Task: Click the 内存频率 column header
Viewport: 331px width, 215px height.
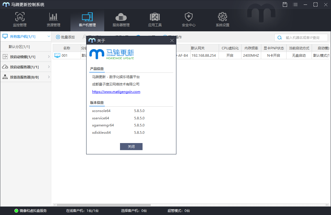Action: pyautogui.click(x=251, y=48)
